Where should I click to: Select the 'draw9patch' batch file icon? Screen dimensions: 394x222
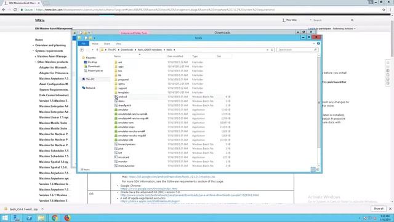point(116,105)
